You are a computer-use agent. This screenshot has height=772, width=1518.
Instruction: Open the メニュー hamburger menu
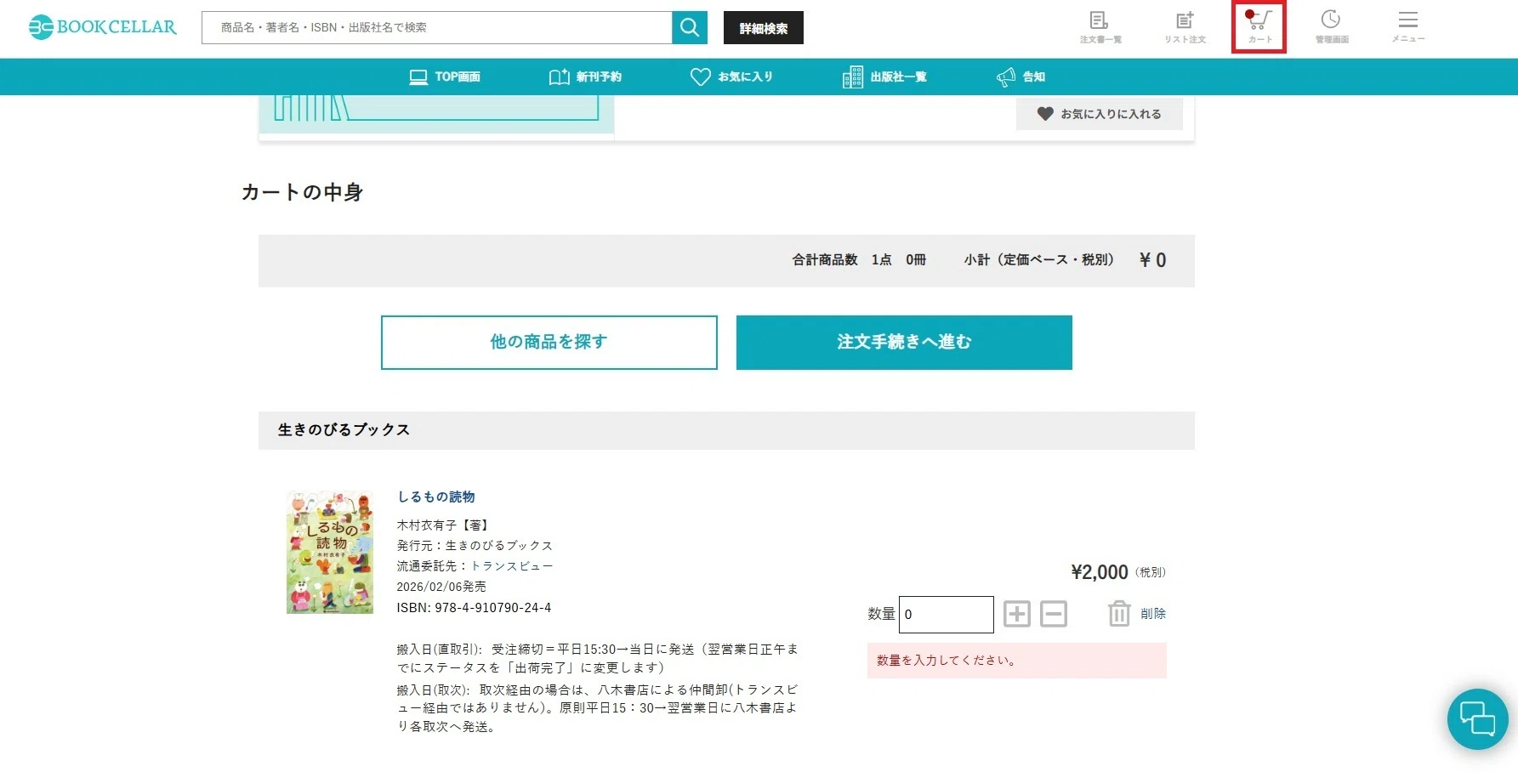click(x=1408, y=27)
